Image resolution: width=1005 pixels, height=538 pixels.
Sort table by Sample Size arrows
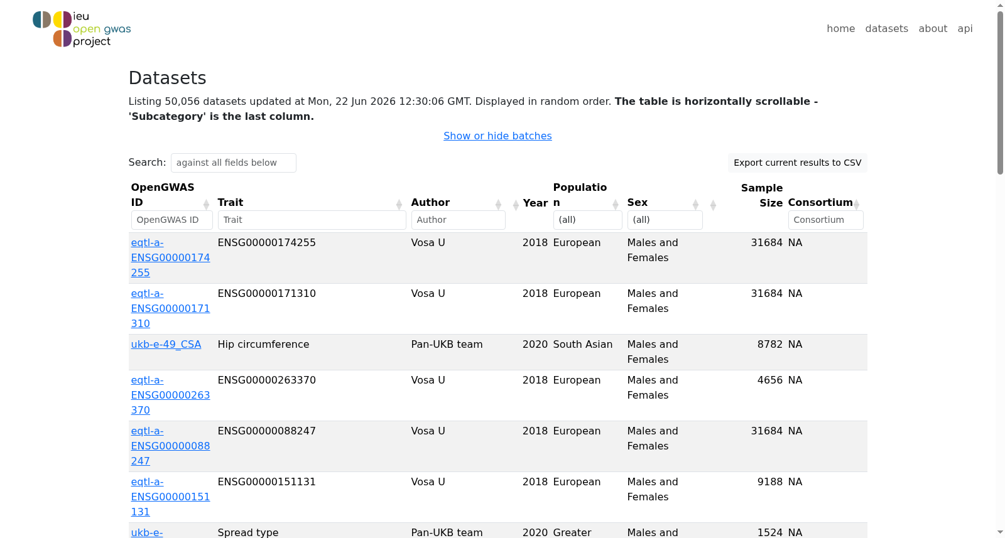pyautogui.click(x=713, y=205)
